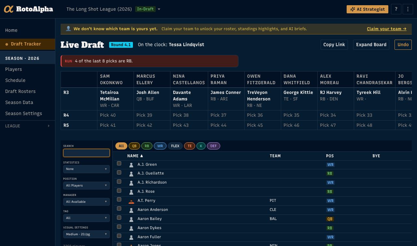This screenshot has width=417, height=246.
Task: Filter players by WR pill
Action: coord(160,146)
